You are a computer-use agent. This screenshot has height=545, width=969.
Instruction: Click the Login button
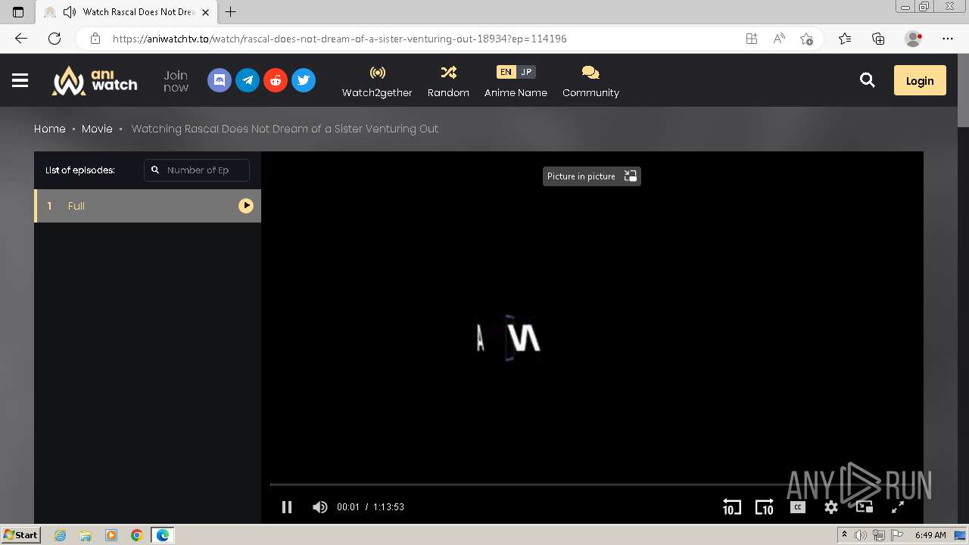click(920, 80)
